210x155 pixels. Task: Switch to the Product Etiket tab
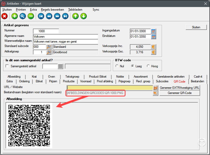click(98, 77)
